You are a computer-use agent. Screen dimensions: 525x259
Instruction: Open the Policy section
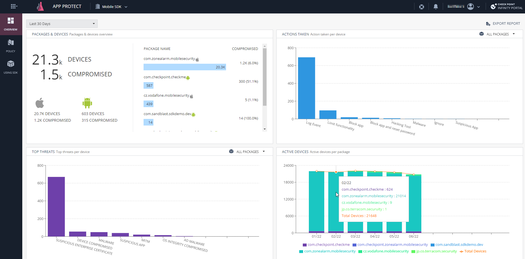(x=11, y=46)
